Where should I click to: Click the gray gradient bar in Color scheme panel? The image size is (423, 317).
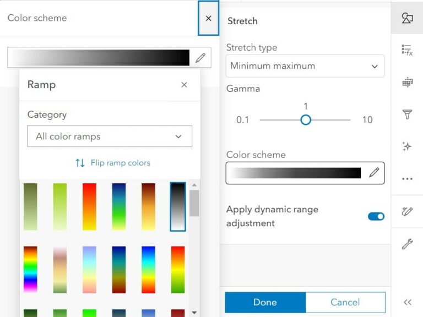[x=100, y=58]
